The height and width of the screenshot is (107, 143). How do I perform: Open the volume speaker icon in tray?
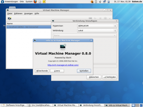100,2
